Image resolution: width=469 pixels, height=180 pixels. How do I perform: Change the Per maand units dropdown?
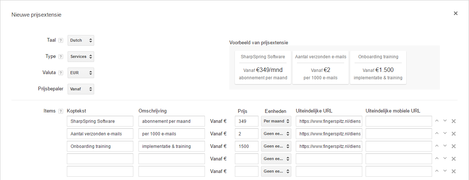[x=276, y=121]
